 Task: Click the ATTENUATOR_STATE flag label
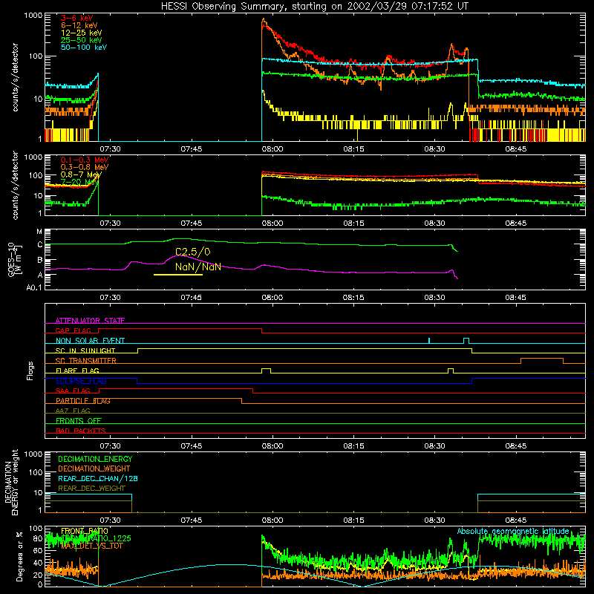[x=90, y=321]
